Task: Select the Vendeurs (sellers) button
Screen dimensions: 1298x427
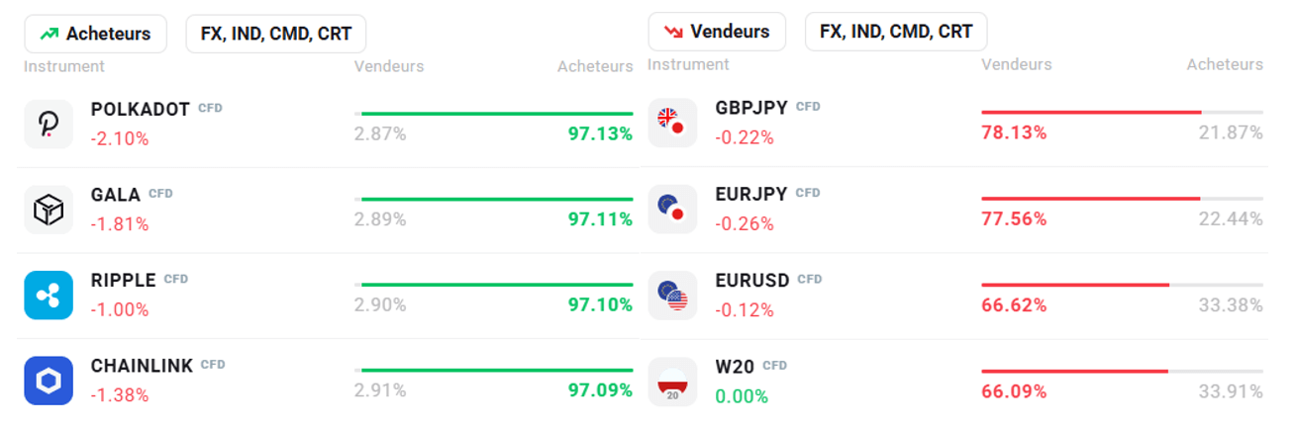Action: click(x=717, y=32)
